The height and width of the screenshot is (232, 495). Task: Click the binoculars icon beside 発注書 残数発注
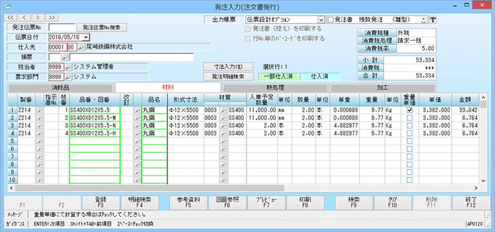click(x=433, y=20)
